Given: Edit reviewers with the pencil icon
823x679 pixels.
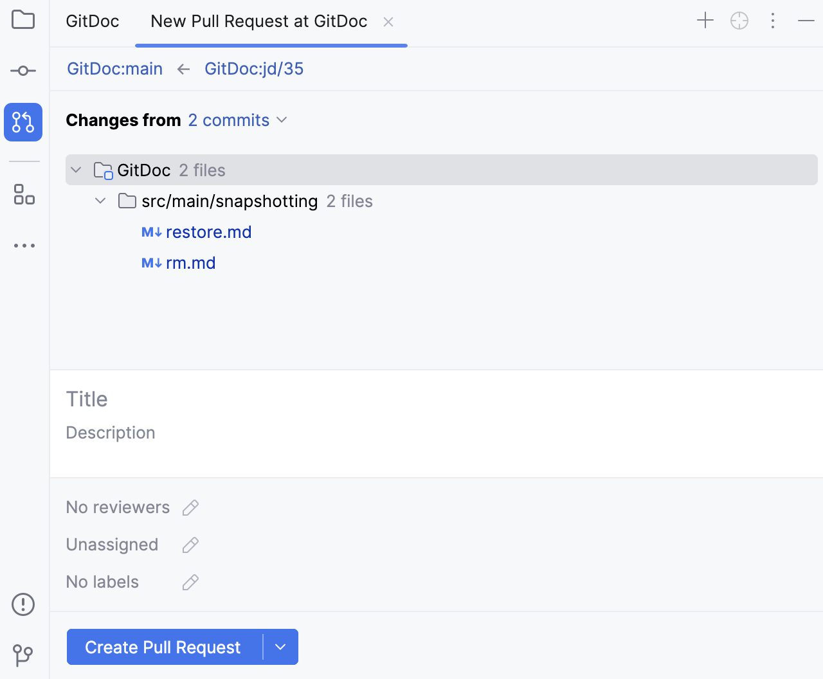Looking at the screenshot, I should pyautogui.click(x=190, y=507).
